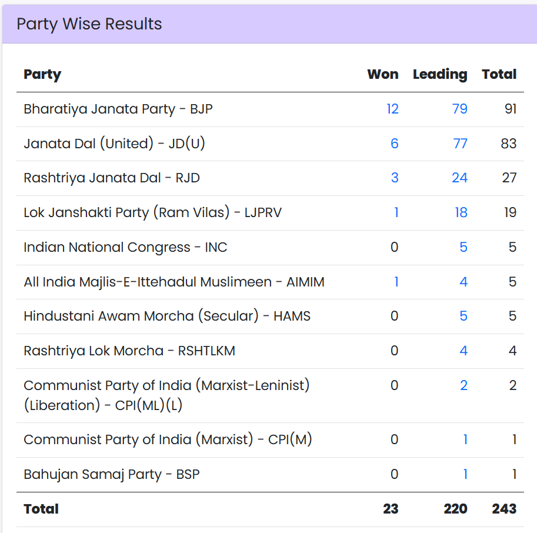Click the Leading column header
This screenshot has height=533, width=537.
pos(440,74)
